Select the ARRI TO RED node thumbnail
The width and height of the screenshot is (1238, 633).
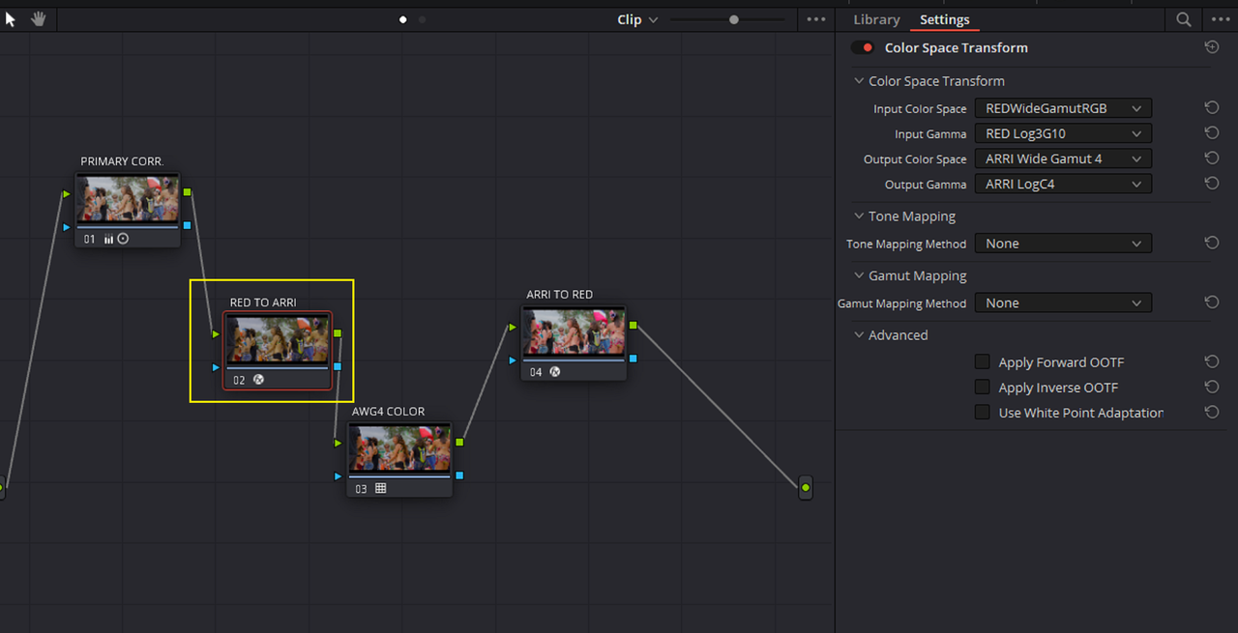click(574, 332)
